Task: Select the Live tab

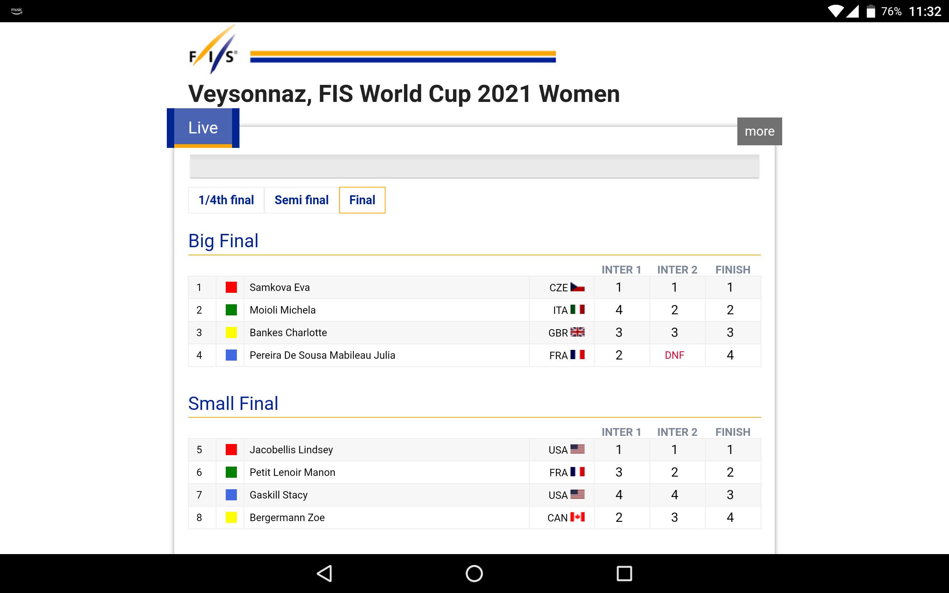Action: tap(203, 128)
